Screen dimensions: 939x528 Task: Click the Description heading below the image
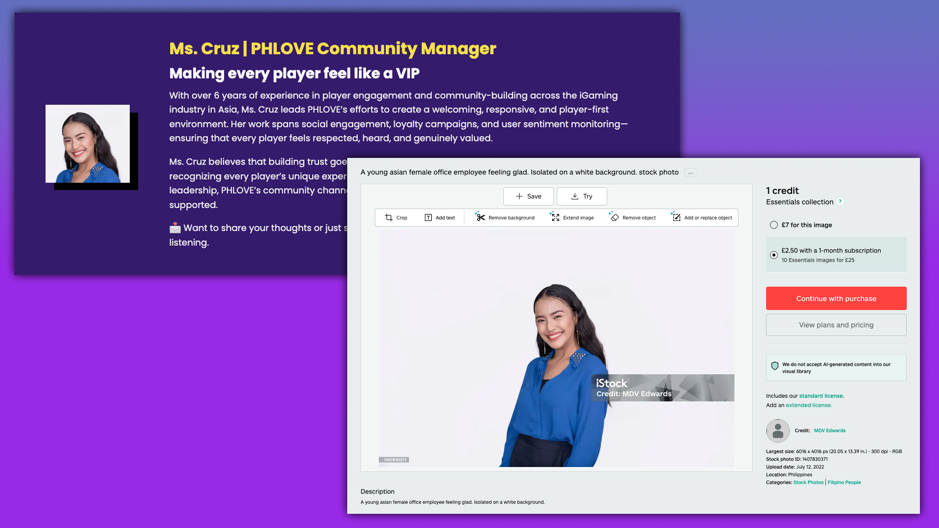[x=378, y=491]
